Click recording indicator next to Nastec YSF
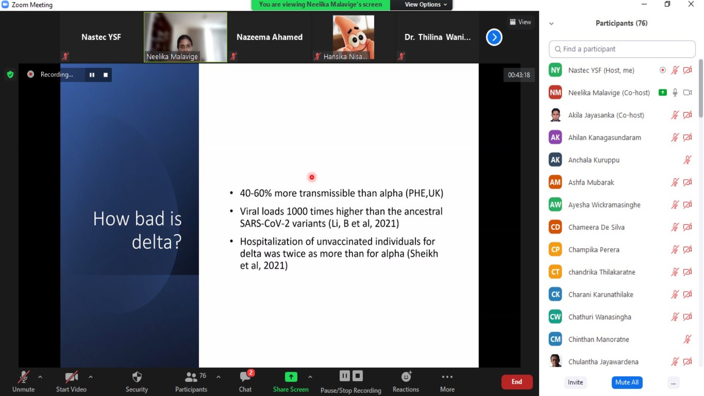 (x=662, y=70)
